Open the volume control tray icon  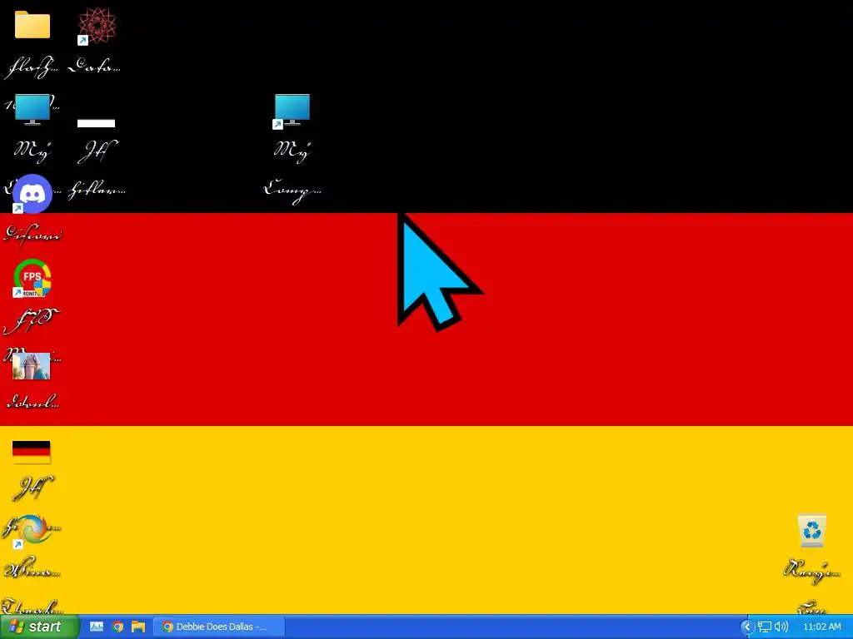[781, 627]
